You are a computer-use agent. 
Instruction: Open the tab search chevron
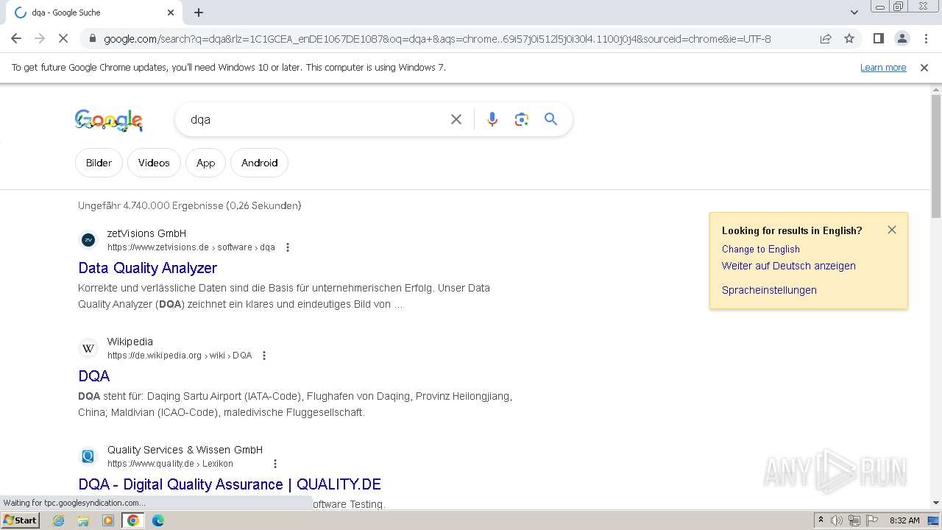[x=854, y=13]
